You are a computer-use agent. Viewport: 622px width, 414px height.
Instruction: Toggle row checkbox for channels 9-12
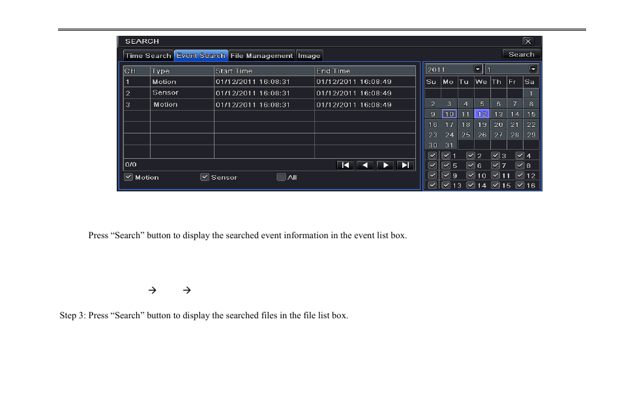(432, 175)
